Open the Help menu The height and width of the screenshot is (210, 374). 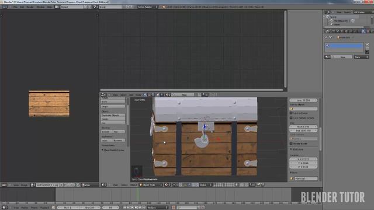pyautogui.click(x=49, y=7)
